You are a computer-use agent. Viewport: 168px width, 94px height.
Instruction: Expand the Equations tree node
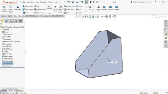click(x=1, y=39)
